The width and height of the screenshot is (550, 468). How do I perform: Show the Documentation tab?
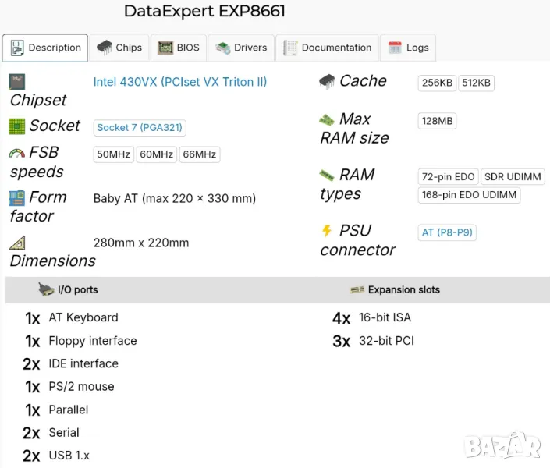click(x=327, y=48)
